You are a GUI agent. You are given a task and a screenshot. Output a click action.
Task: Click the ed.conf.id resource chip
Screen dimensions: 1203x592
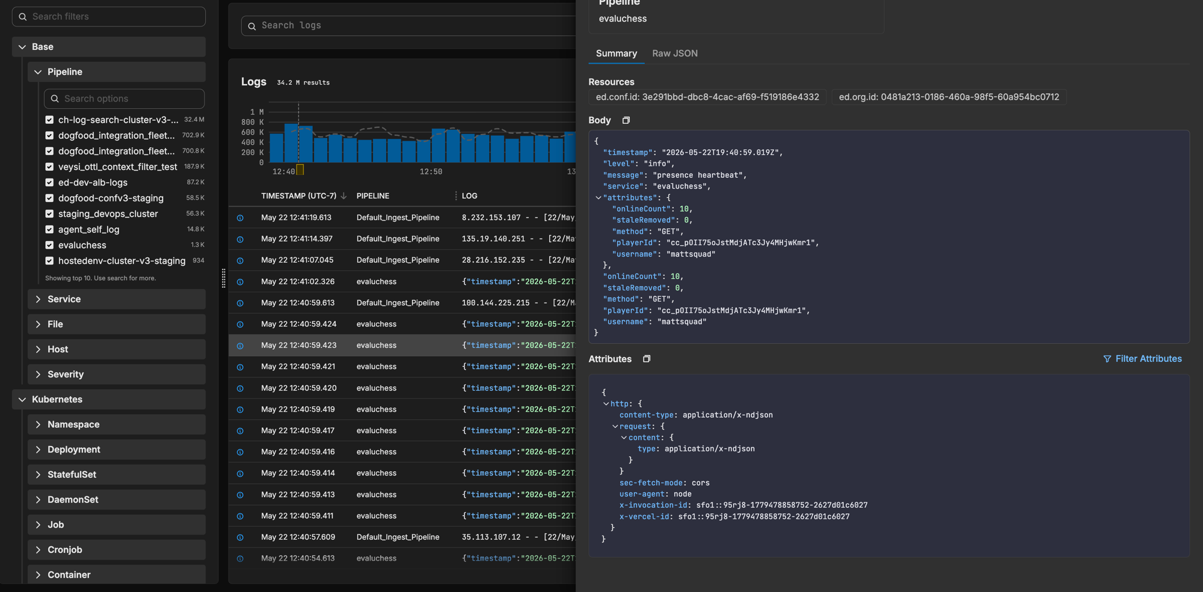(707, 97)
